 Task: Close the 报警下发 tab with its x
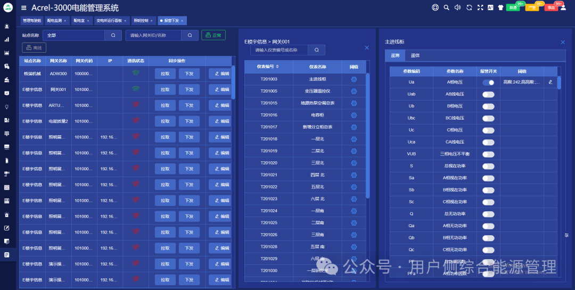coord(182,21)
